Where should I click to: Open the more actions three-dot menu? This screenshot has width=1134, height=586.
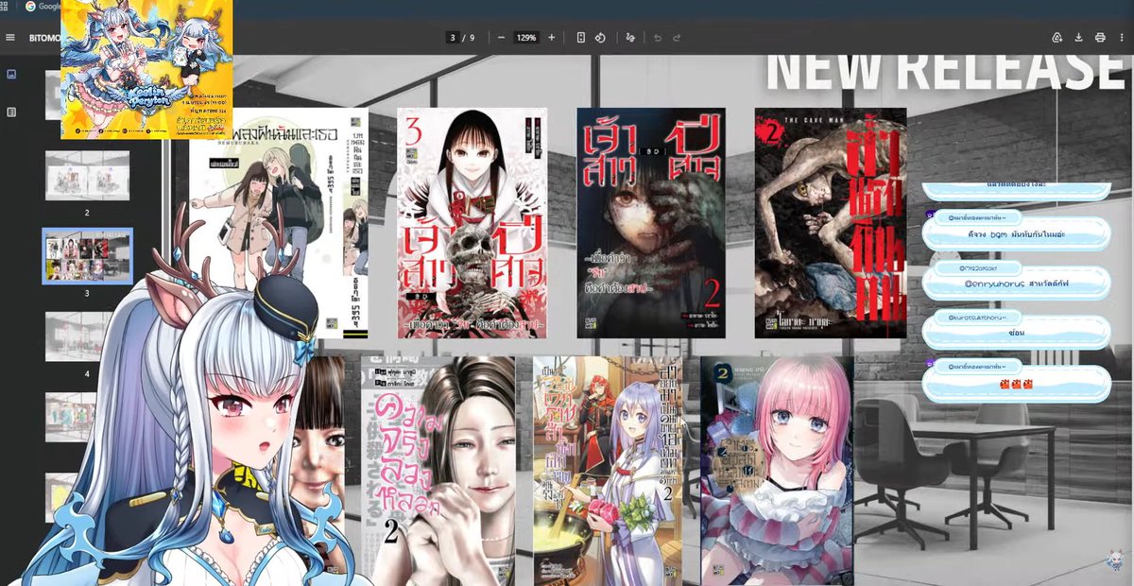click(1122, 38)
